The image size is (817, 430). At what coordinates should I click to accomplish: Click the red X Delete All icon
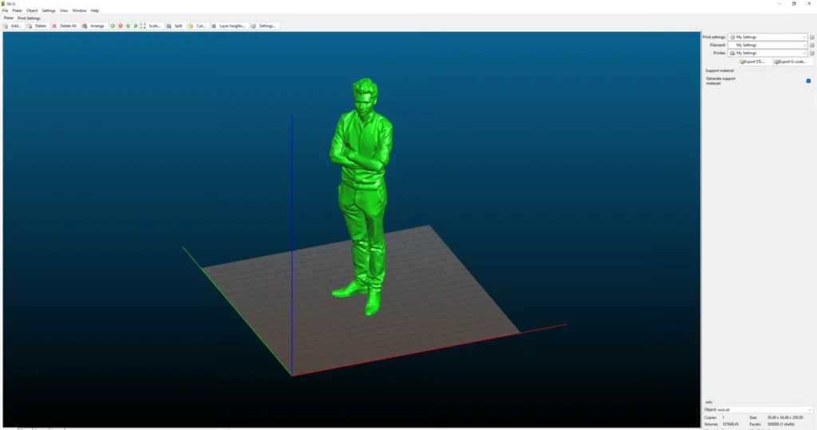[x=54, y=26]
